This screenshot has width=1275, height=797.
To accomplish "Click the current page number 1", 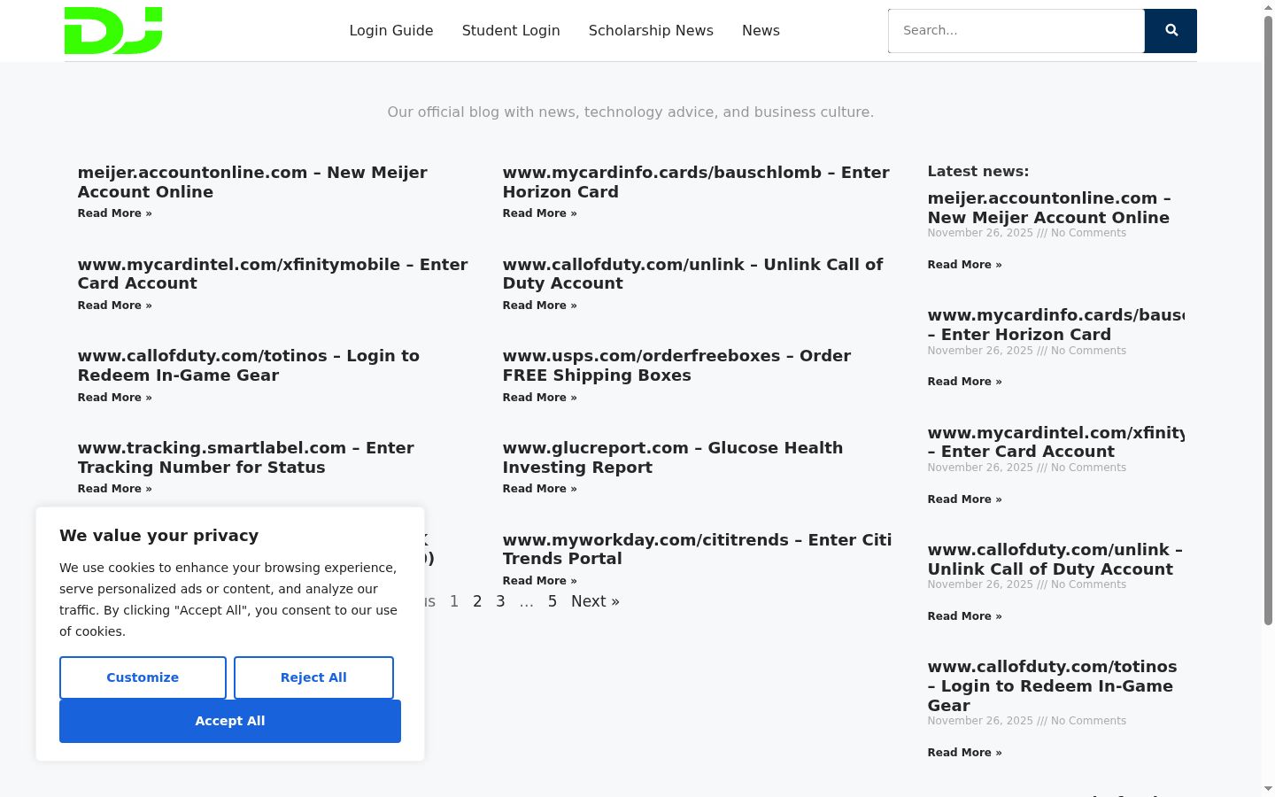I will [454, 601].
